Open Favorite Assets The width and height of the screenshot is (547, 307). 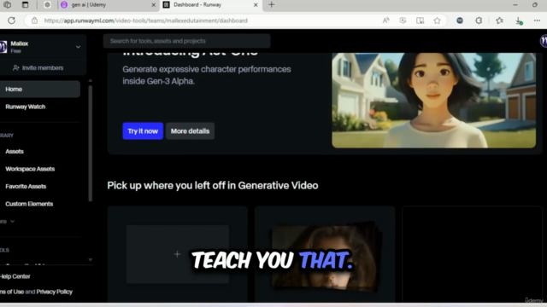(x=26, y=186)
